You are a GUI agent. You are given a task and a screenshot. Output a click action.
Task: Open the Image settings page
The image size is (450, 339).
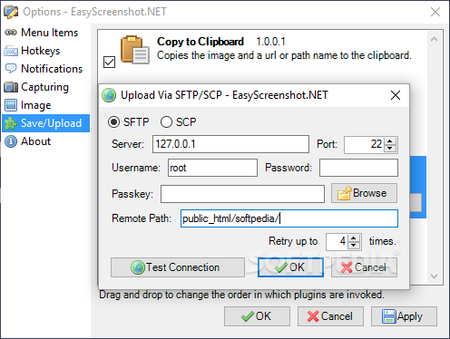[46, 105]
